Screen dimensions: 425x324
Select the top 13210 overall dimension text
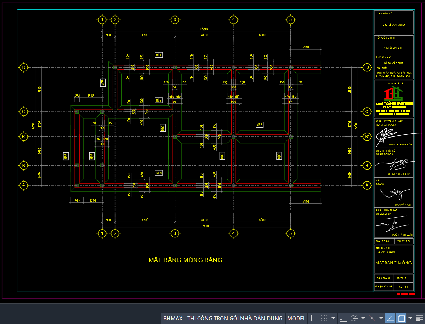(204, 29)
